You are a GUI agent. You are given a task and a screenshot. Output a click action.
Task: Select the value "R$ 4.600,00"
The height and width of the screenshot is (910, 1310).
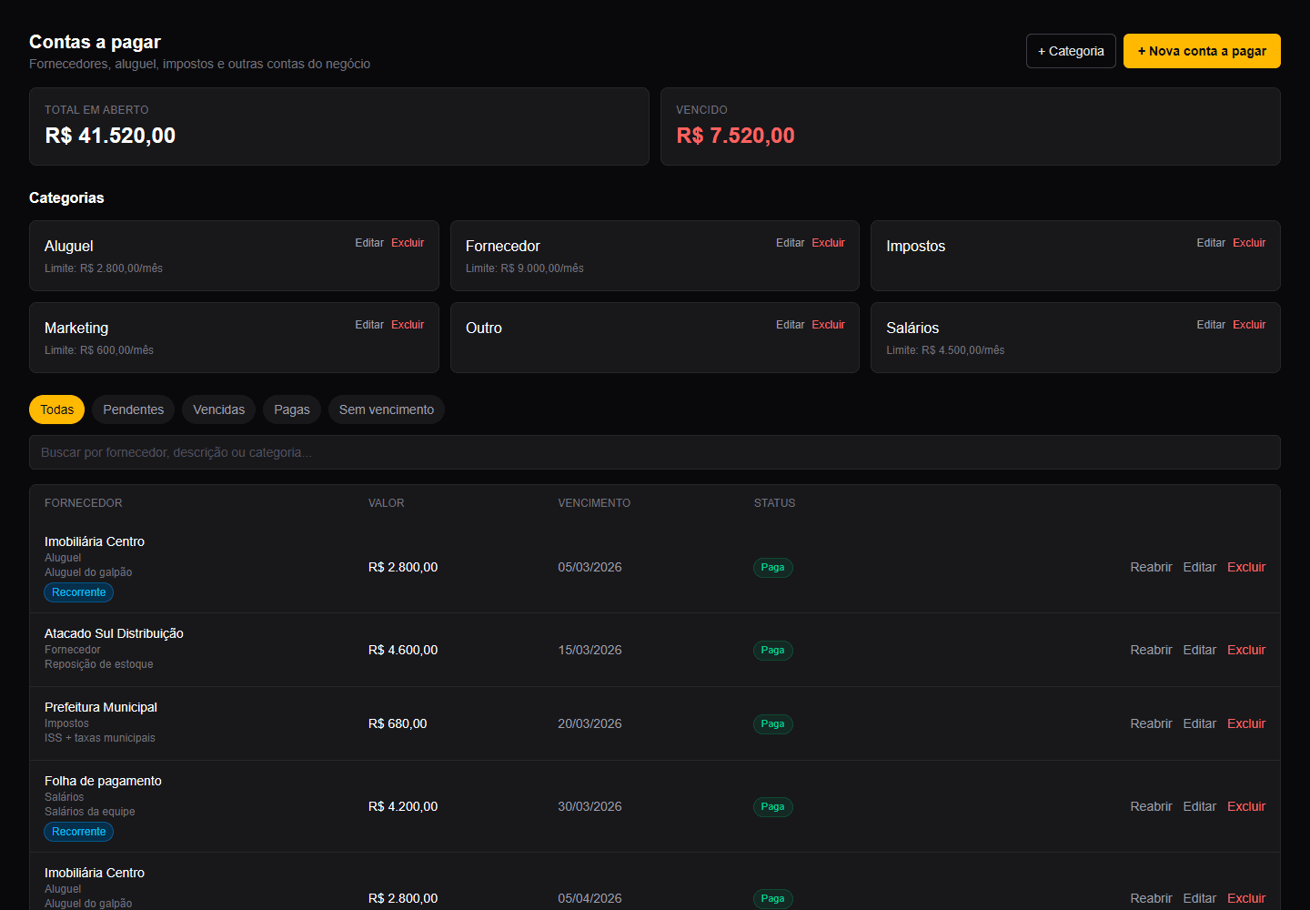pos(403,650)
